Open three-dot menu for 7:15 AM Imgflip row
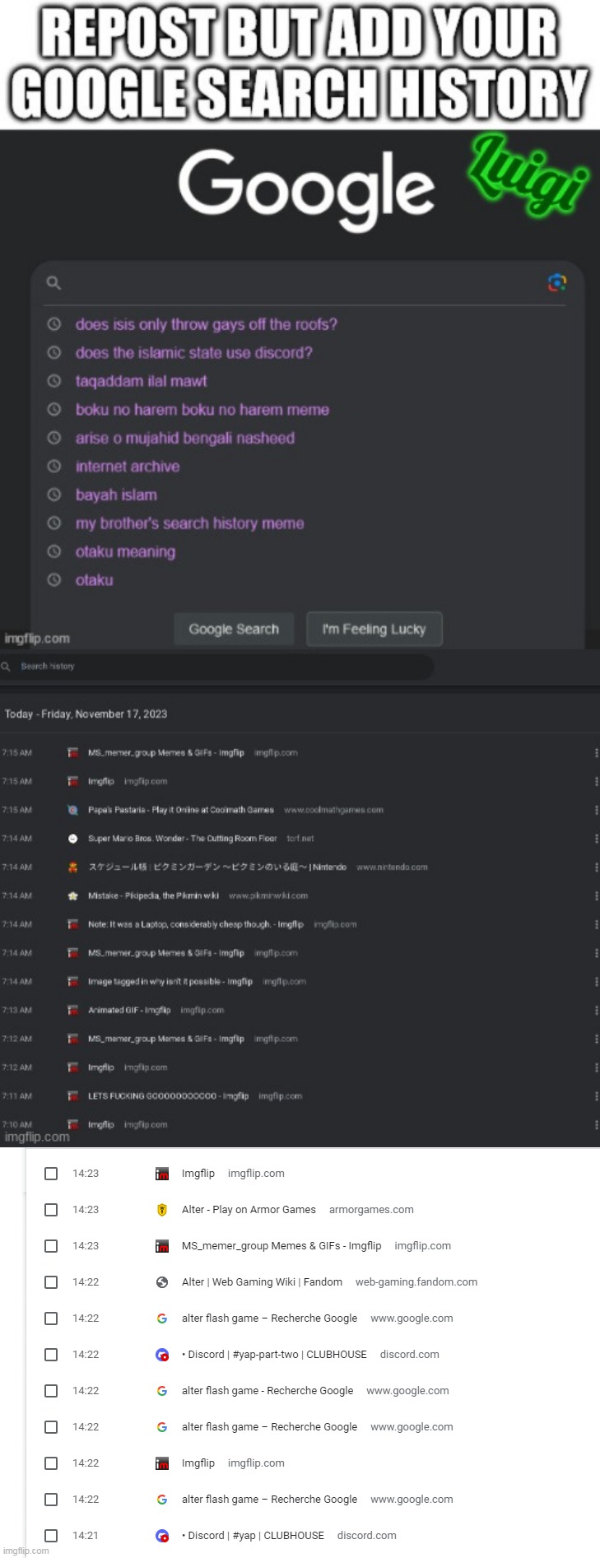The height and width of the screenshot is (1558, 600). (x=596, y=781)
